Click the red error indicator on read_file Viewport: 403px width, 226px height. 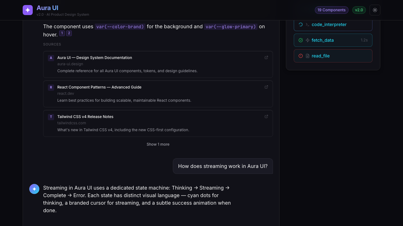[301, 56]
